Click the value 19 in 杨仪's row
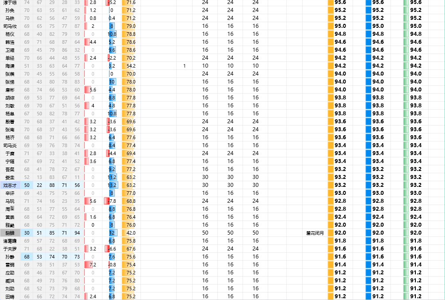The width and height of the screenshot is (445, 300). 77,34
